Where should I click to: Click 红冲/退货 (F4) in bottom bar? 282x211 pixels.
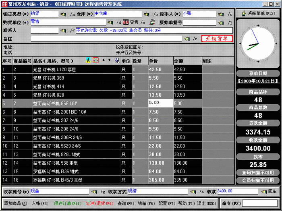pyautogui.click(x=100, y=203)
